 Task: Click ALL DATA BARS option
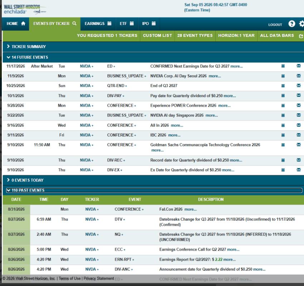coord(277,35)
